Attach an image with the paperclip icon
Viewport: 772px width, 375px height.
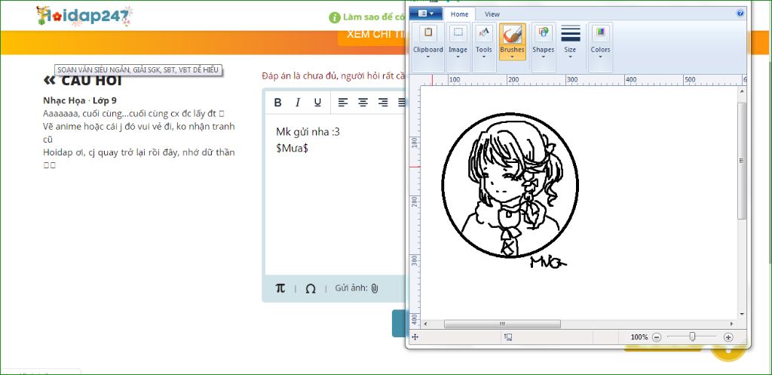point(374,288)
